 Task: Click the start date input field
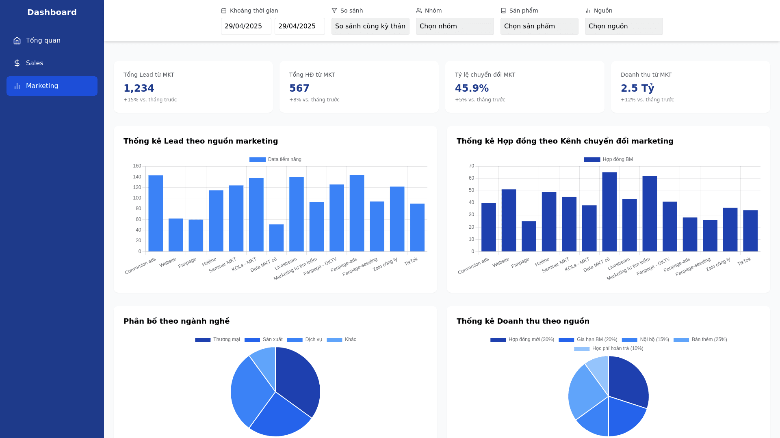click(246, 26)
